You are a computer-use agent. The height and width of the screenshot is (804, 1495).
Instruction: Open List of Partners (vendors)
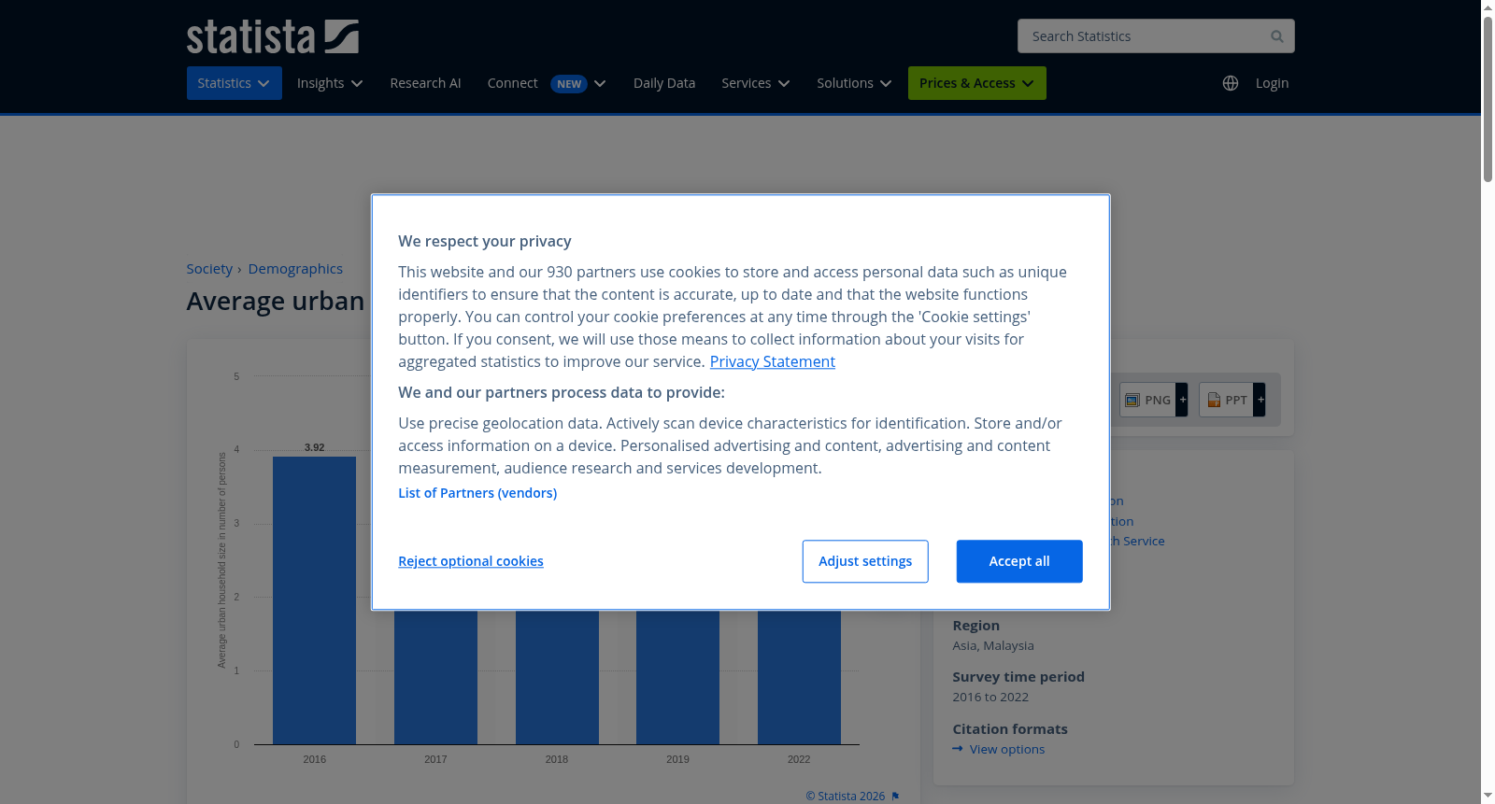pos(477,493)
